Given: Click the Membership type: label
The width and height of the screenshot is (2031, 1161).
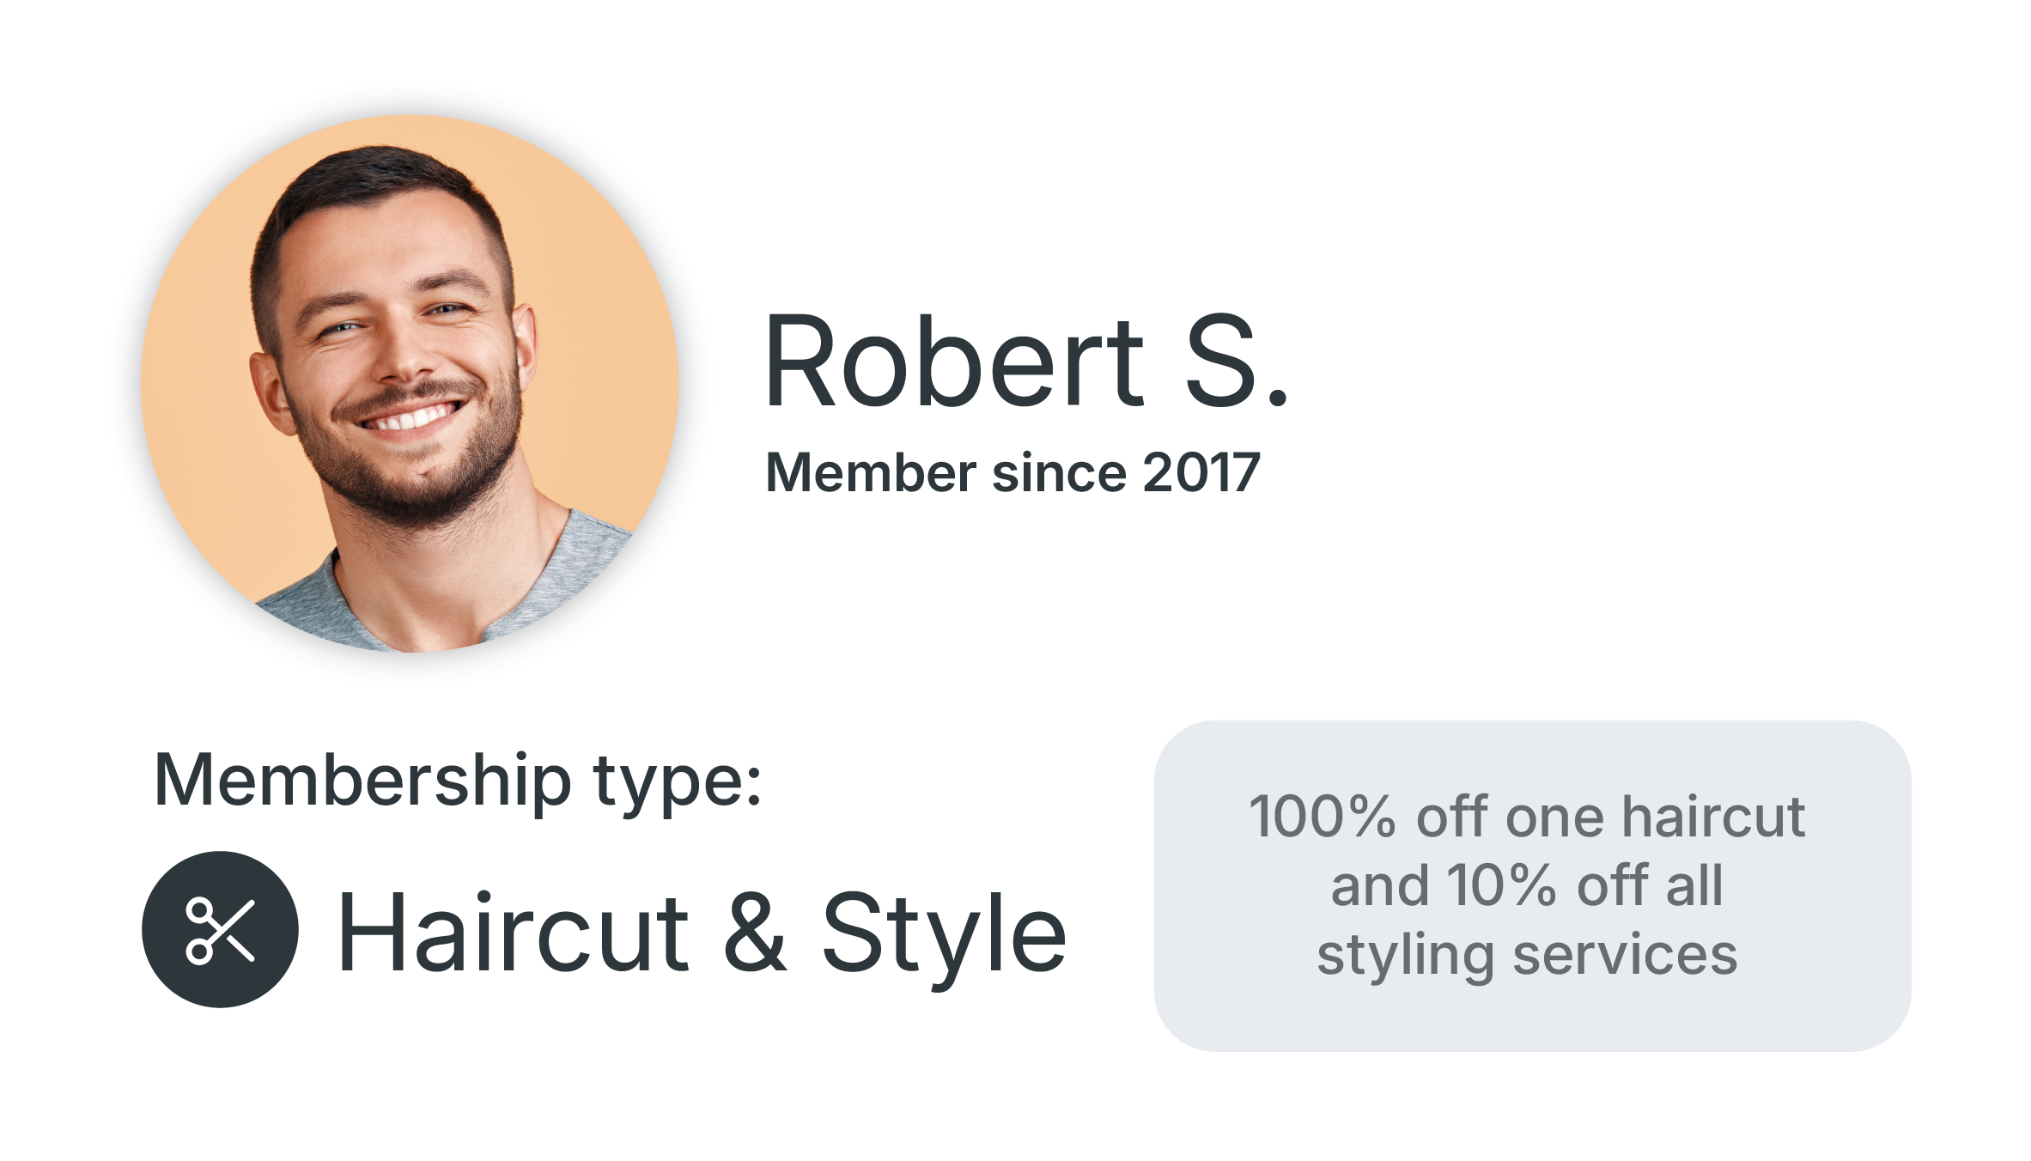Looking at the screenshot, I should (x=458, y=781).
